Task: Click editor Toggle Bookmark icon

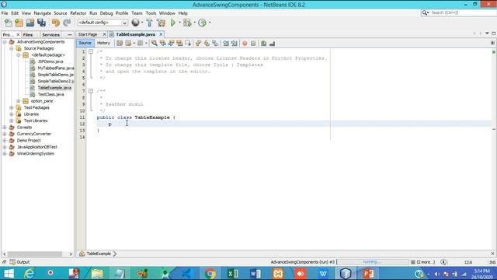Action: click(215, 44)
